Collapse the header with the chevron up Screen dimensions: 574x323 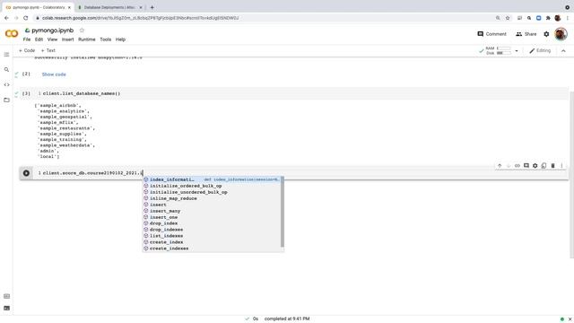click(x=563, y=51)
